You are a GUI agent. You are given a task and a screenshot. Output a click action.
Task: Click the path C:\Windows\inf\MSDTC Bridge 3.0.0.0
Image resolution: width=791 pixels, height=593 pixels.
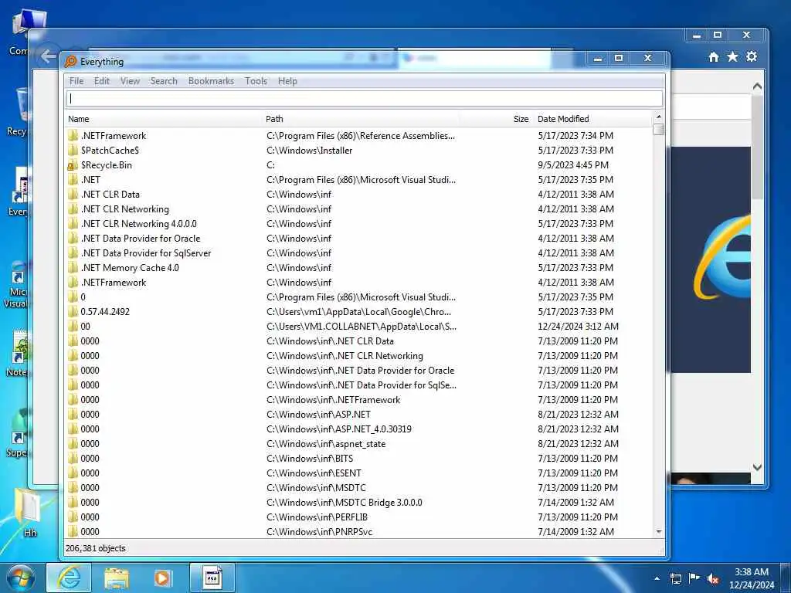click(344, 502)
